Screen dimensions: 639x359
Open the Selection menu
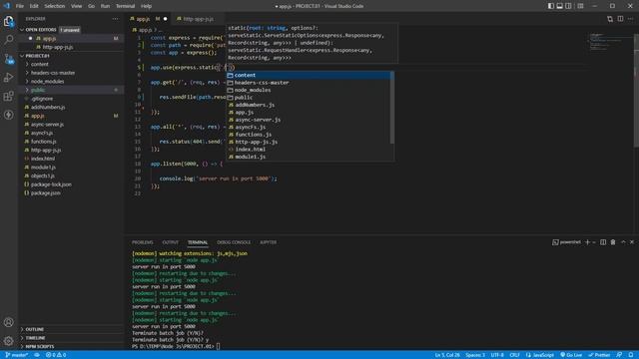(55, 6)
